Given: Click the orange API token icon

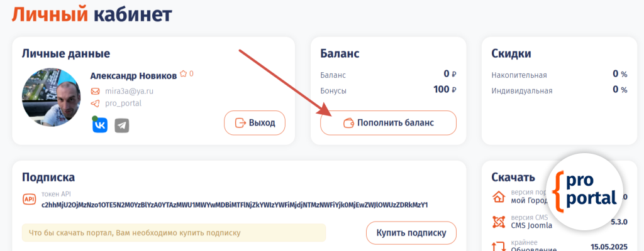Looking at the screenshot, I should (29, 200).
